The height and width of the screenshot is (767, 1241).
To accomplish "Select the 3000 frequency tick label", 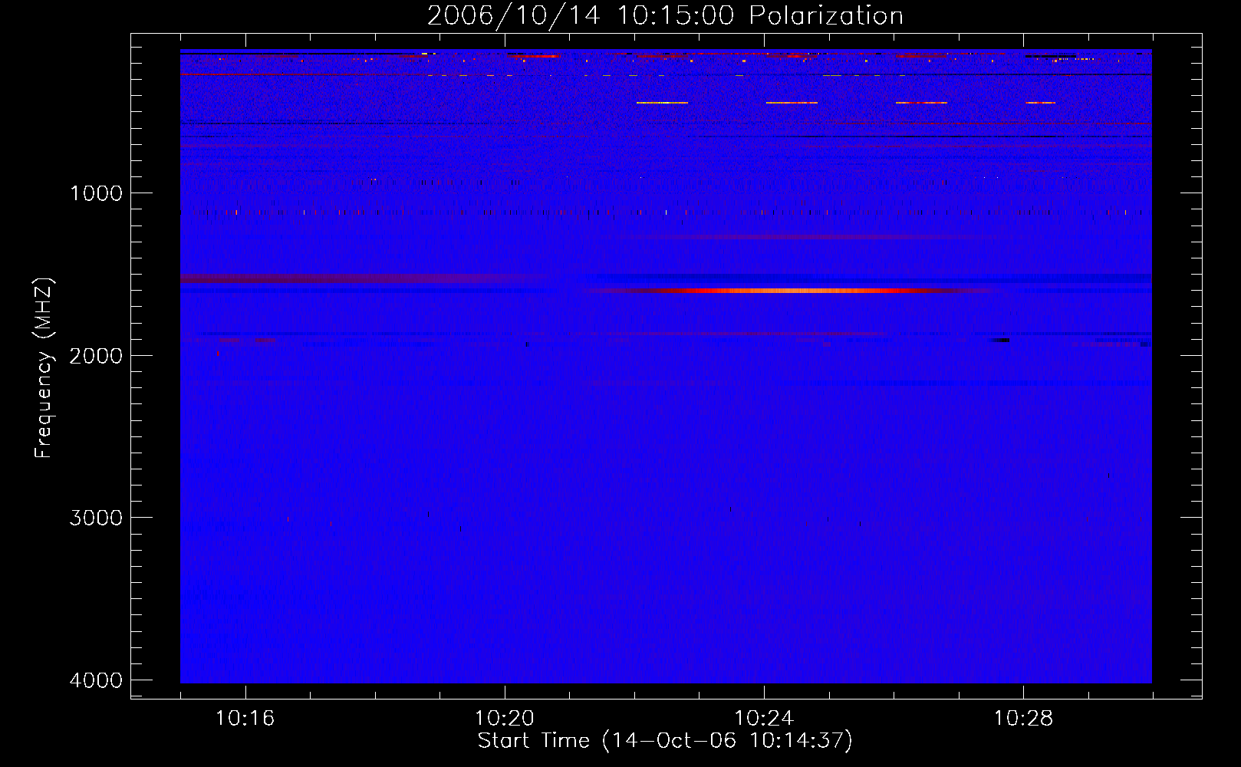I will pyautogui.click(x=96, y=518).
